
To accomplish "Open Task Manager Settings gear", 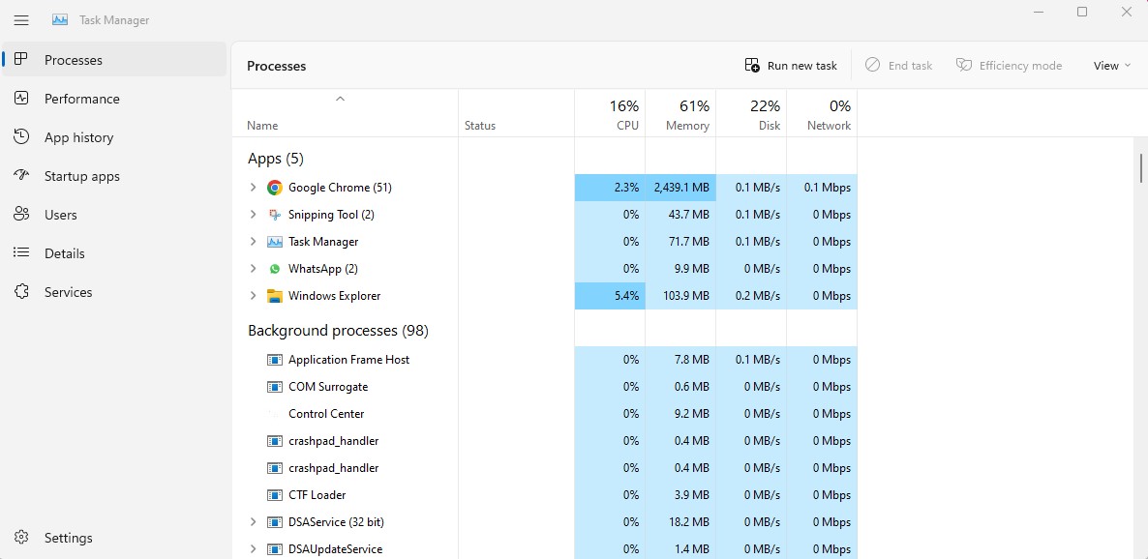I will click(21, 538).
